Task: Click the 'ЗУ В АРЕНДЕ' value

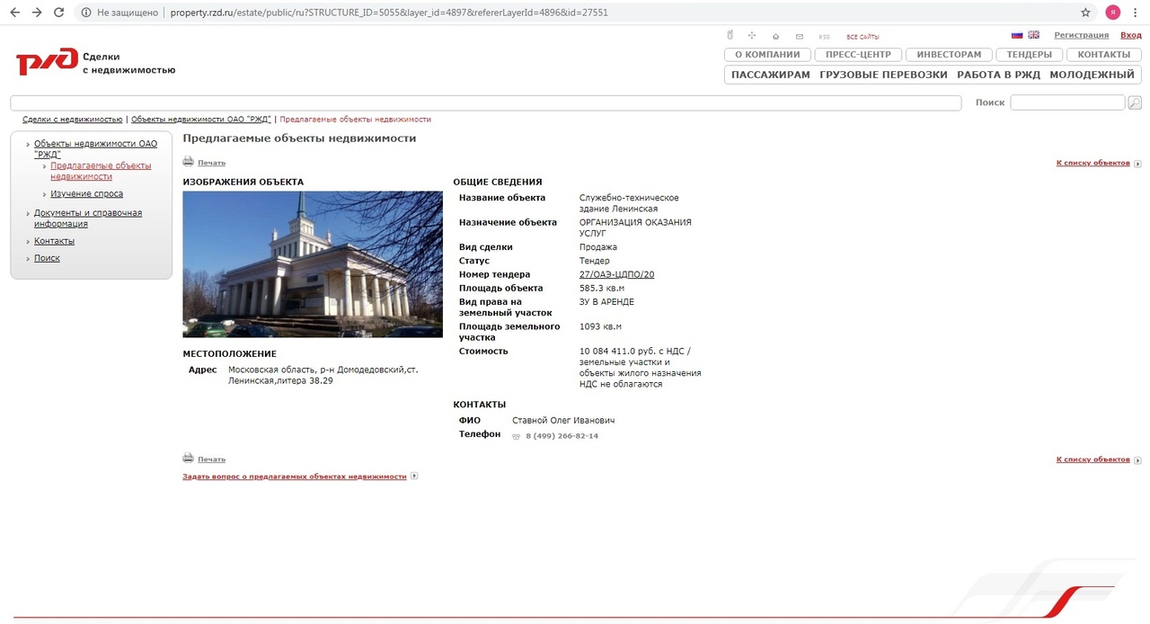Action: tap(606, 302)
